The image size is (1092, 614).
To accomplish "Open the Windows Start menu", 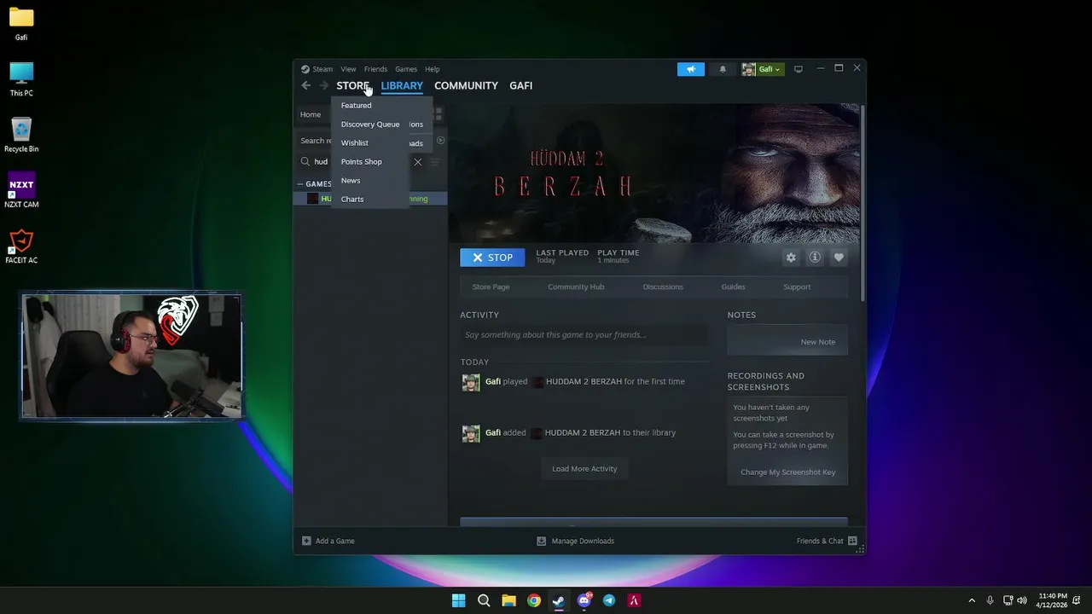I will 458,600.
